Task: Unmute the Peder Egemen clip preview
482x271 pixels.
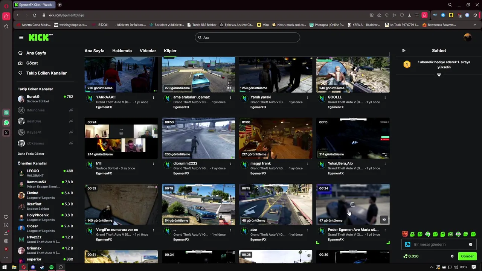Action: point(384,219)
